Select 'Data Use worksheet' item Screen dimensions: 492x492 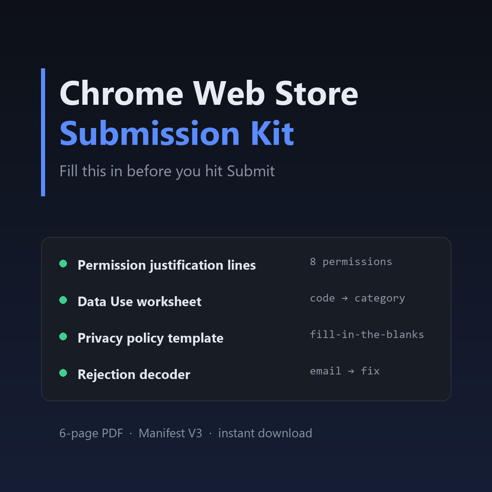139,302
